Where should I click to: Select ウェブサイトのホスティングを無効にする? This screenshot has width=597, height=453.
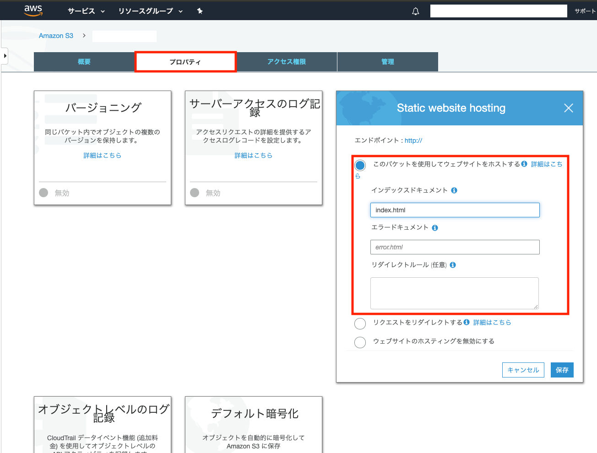360,342
